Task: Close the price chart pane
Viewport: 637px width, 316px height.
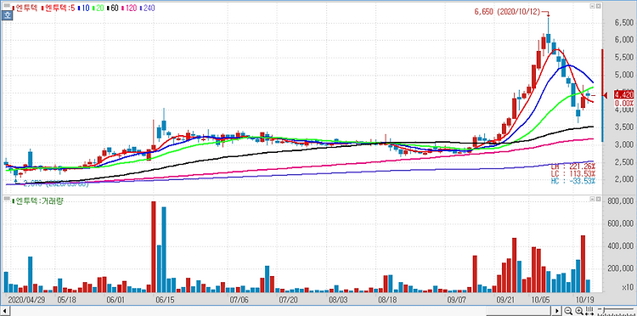Action: pos(598,6)
